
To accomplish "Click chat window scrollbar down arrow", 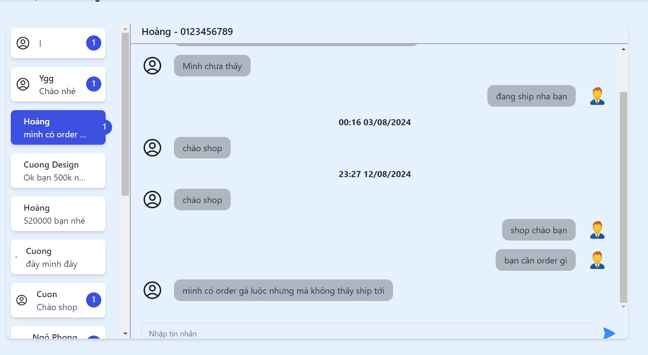I will tap(623, 307).
